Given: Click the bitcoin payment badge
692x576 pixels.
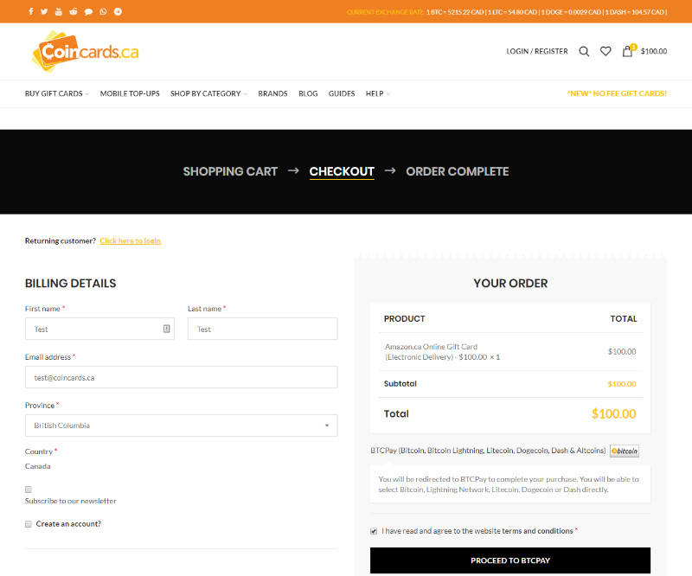Looking at the screenshot, I should 625,451.
